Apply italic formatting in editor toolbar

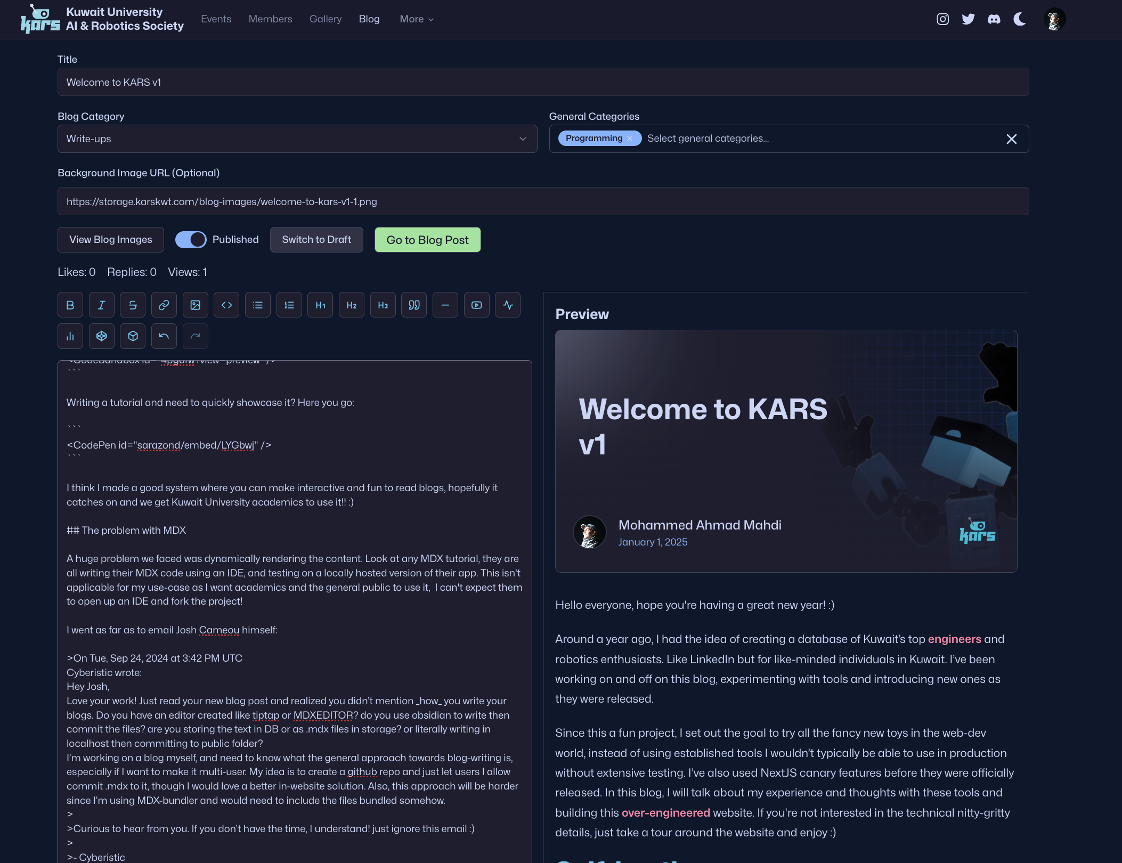coord(101,305)
